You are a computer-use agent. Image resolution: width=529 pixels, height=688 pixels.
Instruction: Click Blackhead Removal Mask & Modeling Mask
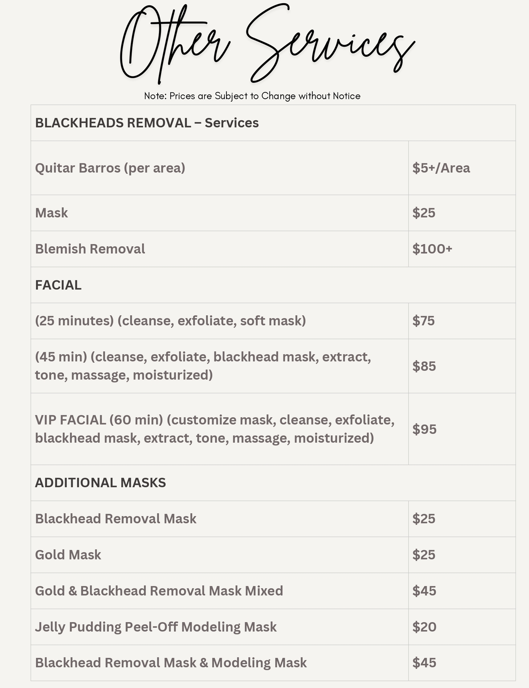(x=171, y=663)
